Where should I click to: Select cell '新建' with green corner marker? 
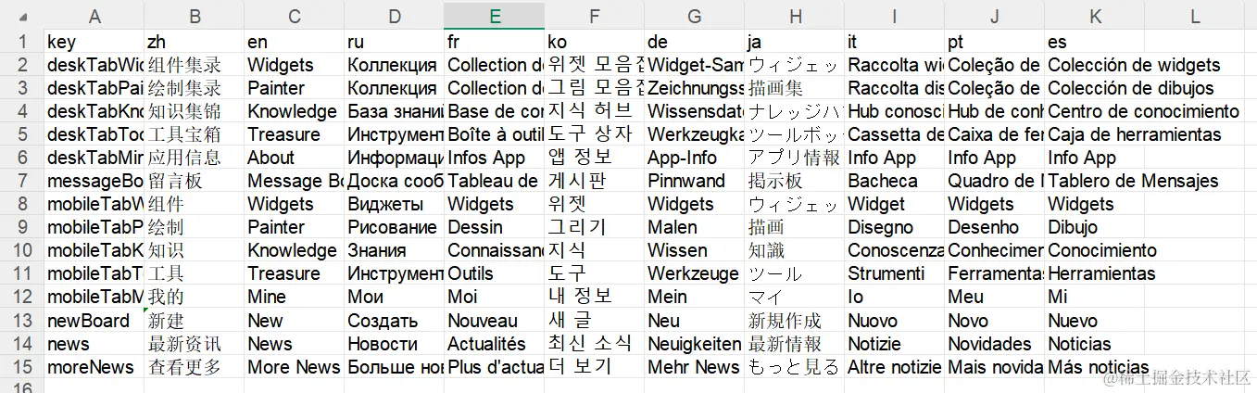[194, 321]
